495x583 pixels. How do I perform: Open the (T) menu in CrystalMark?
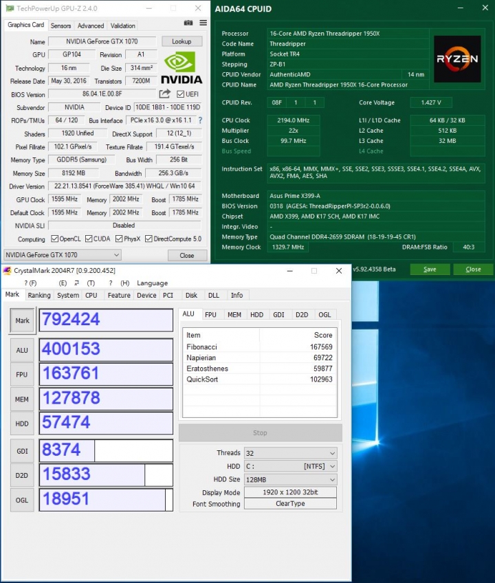point(85,283)
